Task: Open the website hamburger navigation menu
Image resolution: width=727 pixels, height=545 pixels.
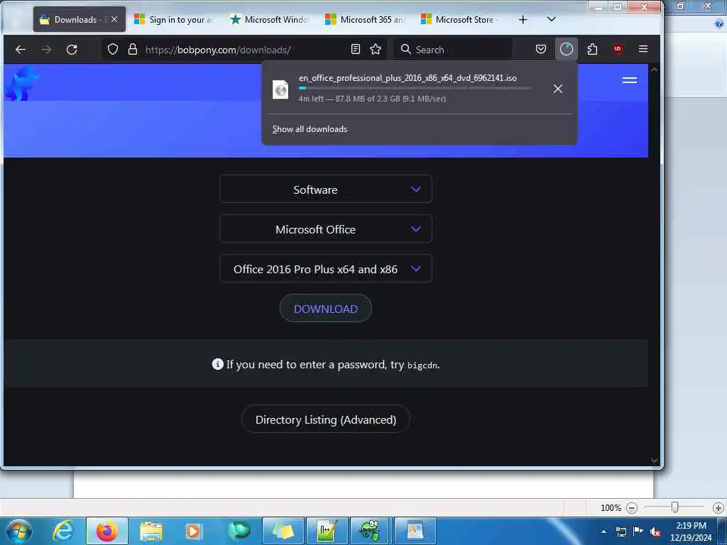Action: 629,80
